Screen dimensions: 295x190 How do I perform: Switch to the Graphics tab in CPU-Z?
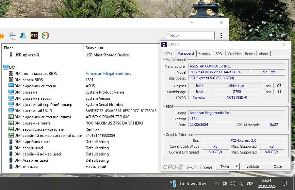point(235,54)
